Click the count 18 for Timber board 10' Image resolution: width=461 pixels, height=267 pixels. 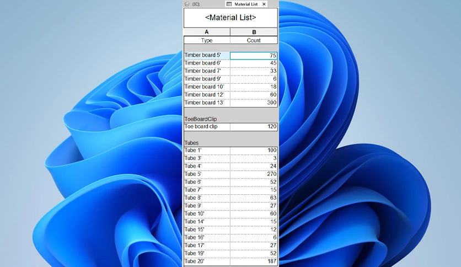(254, 87)
